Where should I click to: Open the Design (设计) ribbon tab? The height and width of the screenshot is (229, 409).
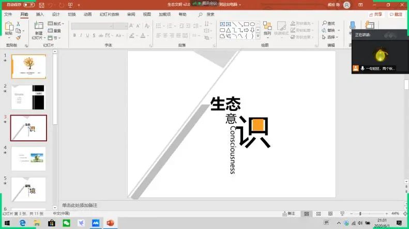56,14
